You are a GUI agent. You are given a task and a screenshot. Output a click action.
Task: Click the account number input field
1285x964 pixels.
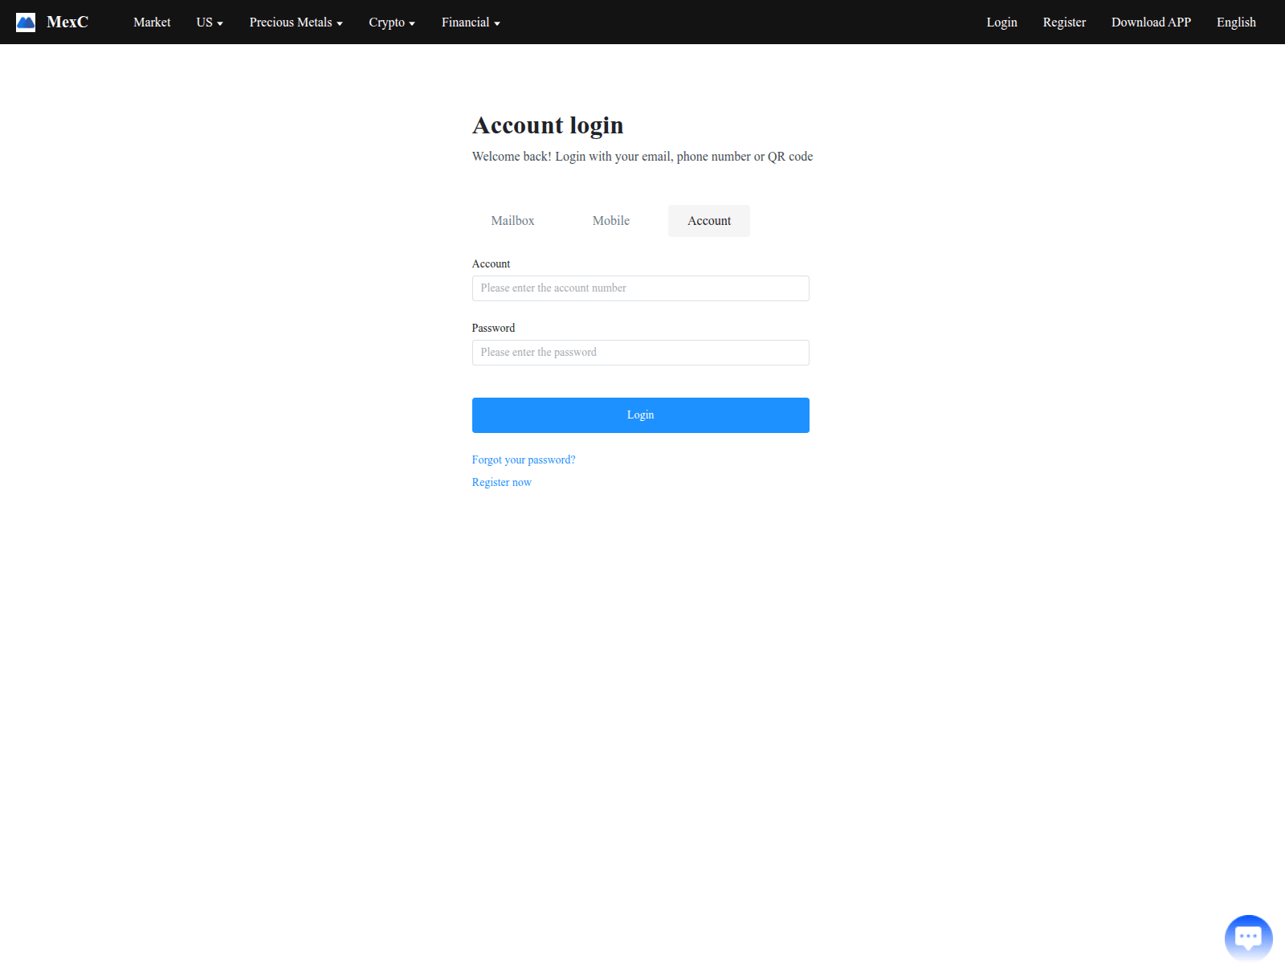click(640, 288)
